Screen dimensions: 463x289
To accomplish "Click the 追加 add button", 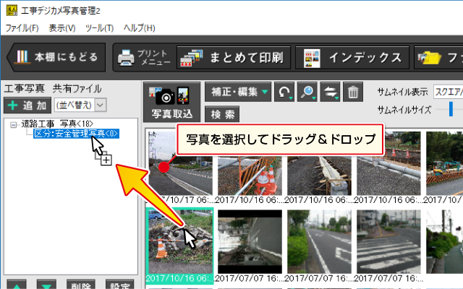I will 27,105.
